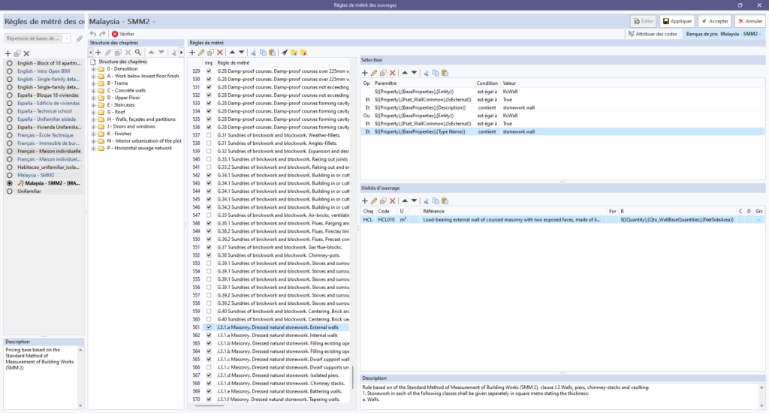The width and height of the screenshot is (769, 413).
Task: Click the bottom Description panel scrollbar down arrow
Action: [x=761, y=405]
